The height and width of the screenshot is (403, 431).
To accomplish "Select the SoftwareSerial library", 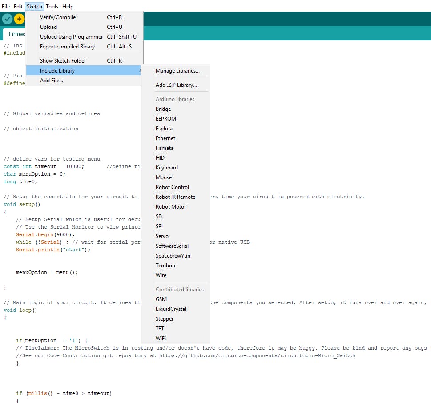I will pos(172,246).
